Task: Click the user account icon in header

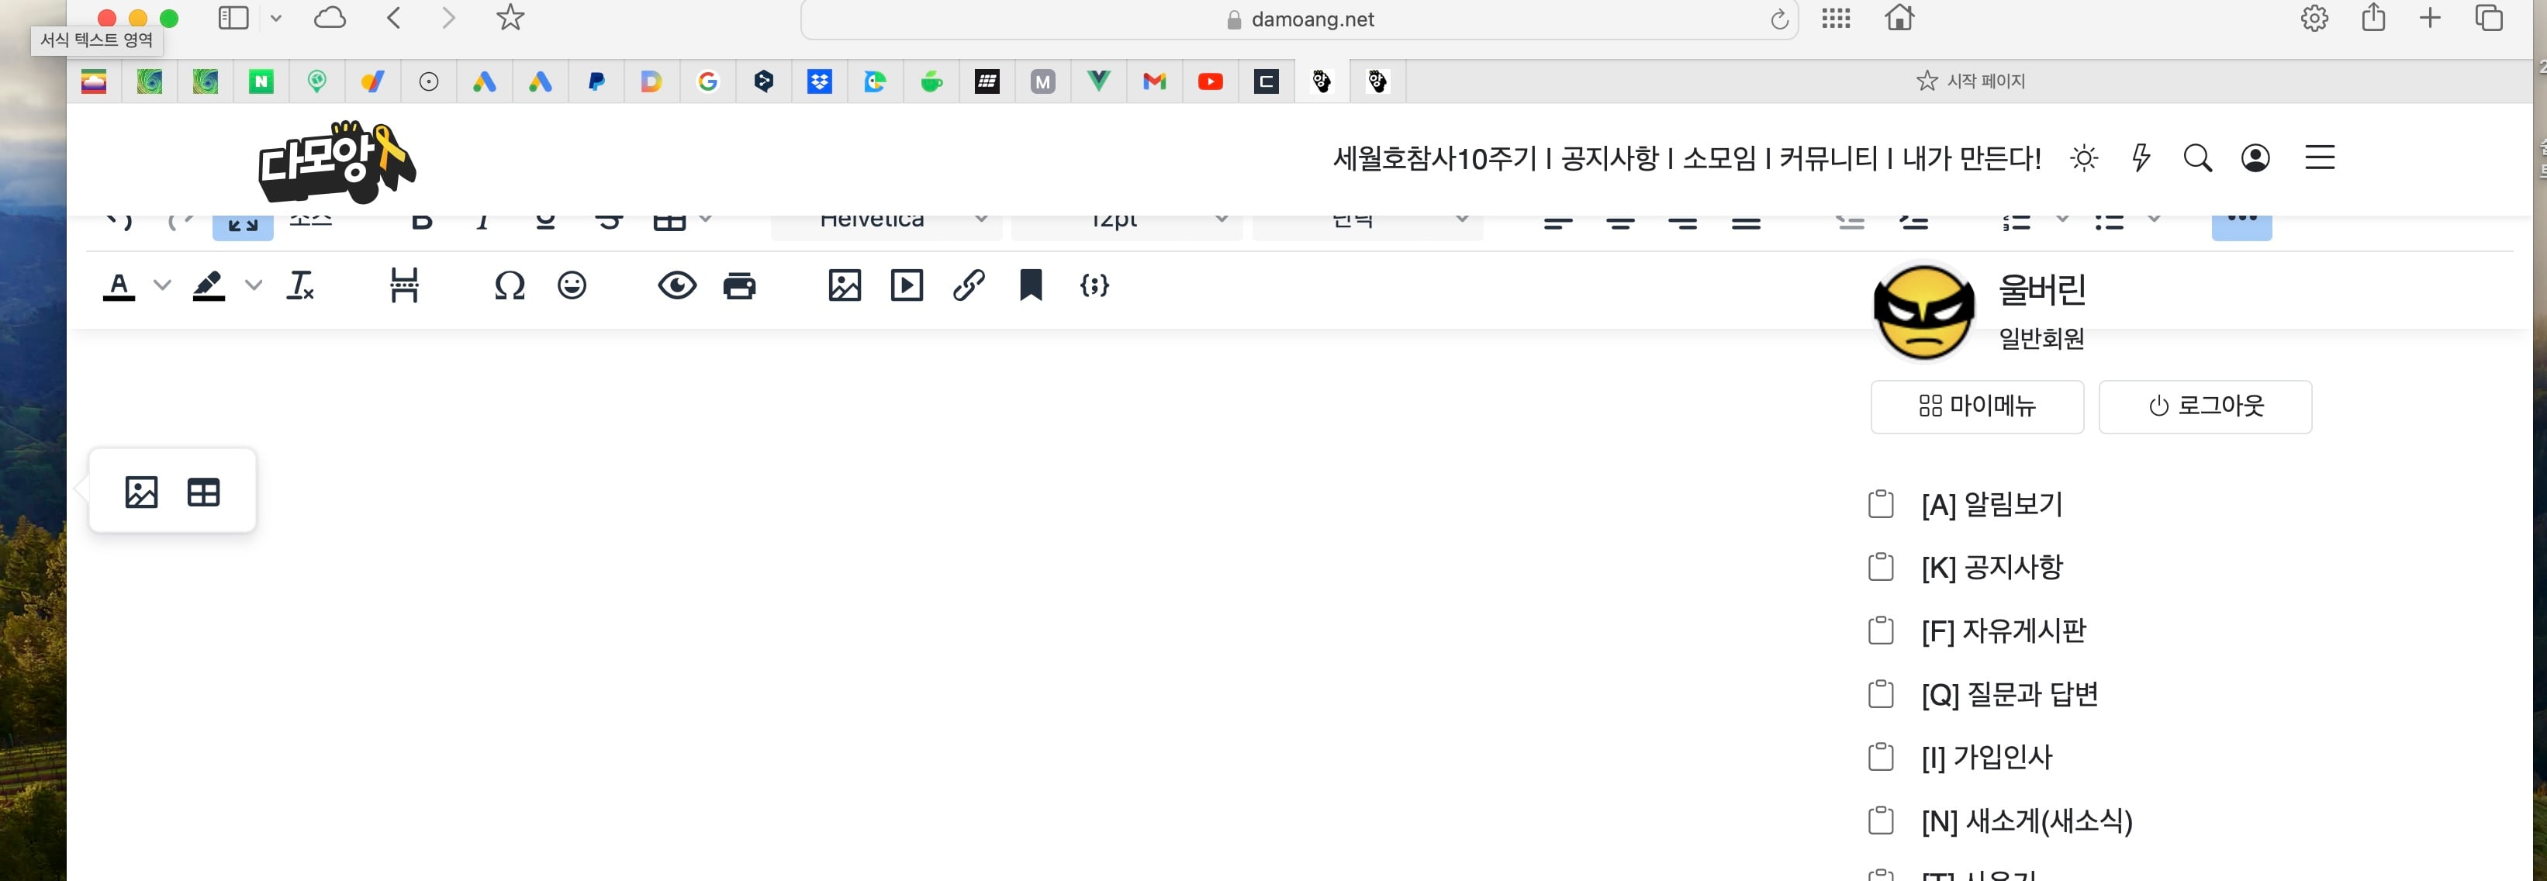Action: coord(2255,158)
